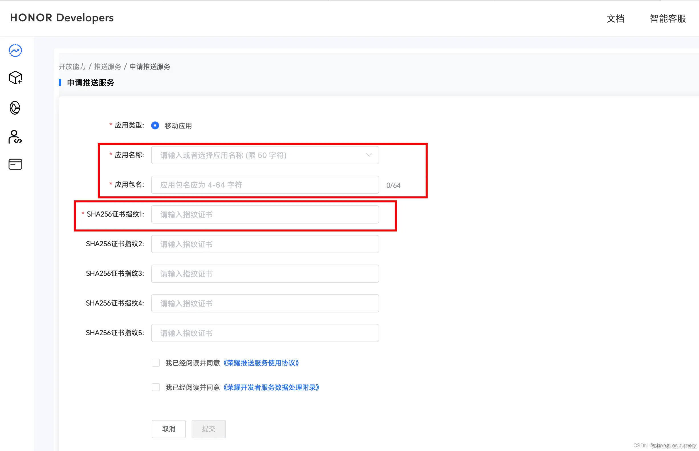Expand the 应用名称 dropdown arrow

coord(369,155)
